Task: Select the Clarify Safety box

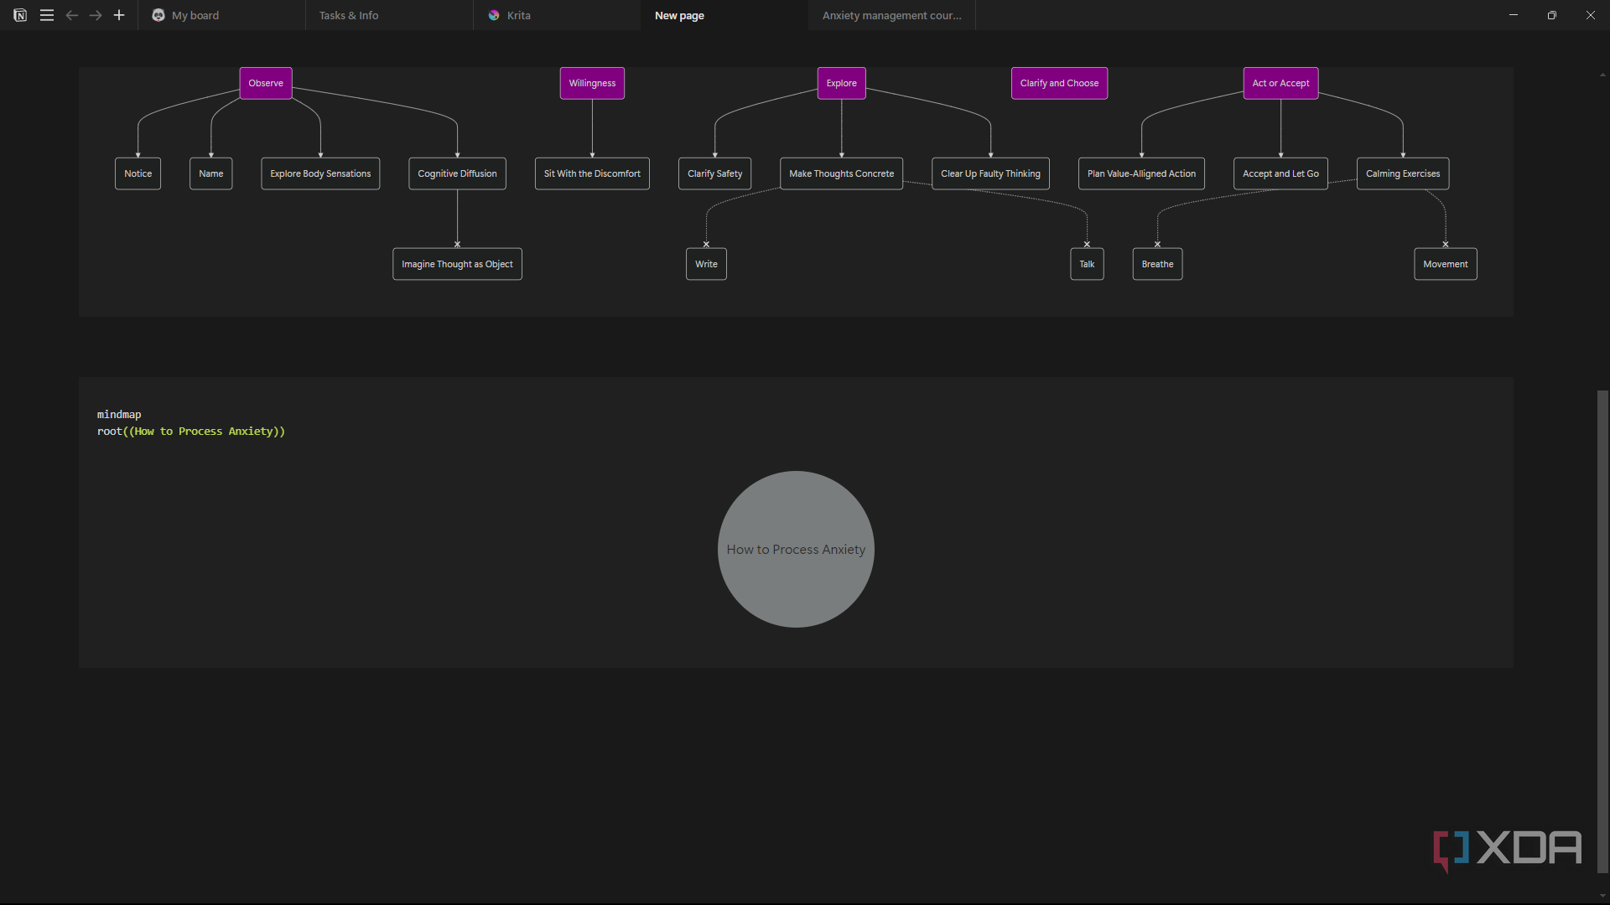Action: click(714, 173)
